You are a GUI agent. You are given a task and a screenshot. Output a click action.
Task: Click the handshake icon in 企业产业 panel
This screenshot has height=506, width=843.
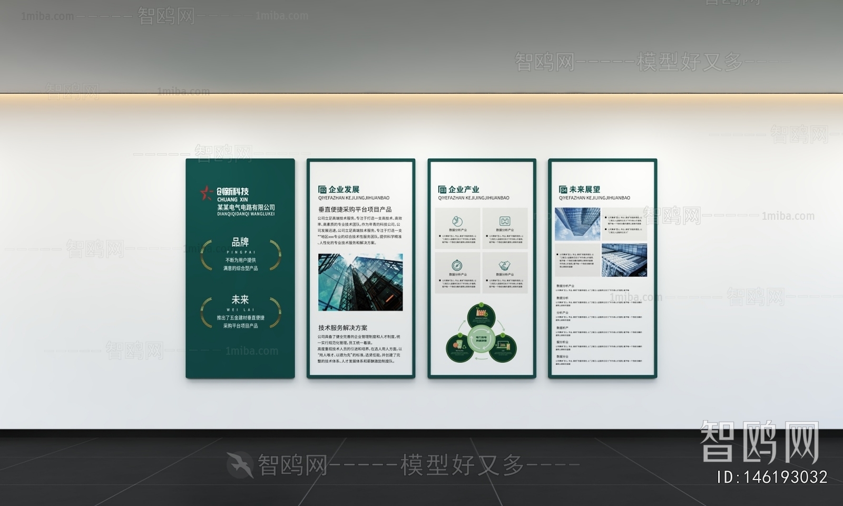pos(505,265)
